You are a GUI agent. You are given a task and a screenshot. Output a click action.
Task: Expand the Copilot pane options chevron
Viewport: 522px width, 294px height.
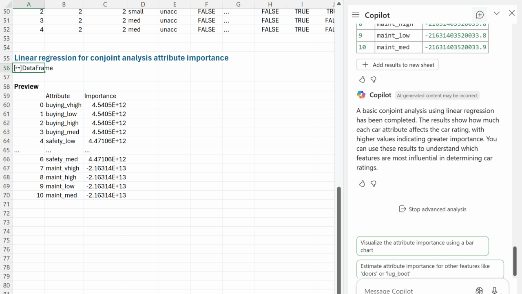click(x=497, y=13)
